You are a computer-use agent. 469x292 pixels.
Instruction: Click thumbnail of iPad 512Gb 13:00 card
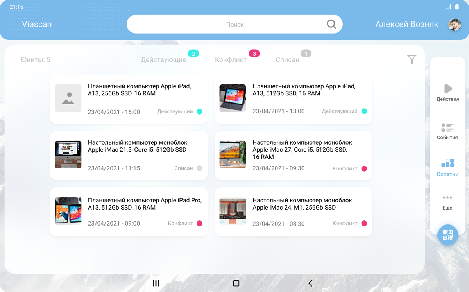[233, 98]
